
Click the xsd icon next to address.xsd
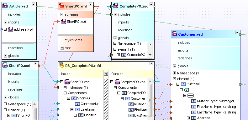click(x=11, y=29)
